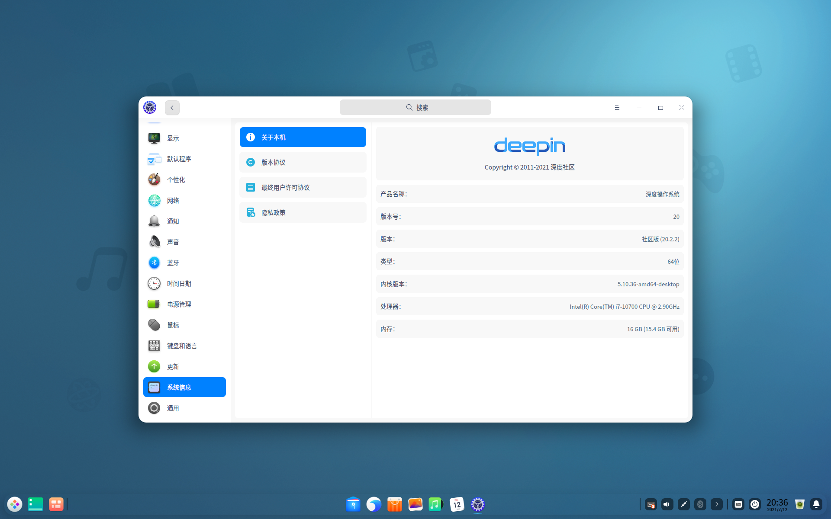Select the About This PC (关于本机) tab

tap(303, 137)
